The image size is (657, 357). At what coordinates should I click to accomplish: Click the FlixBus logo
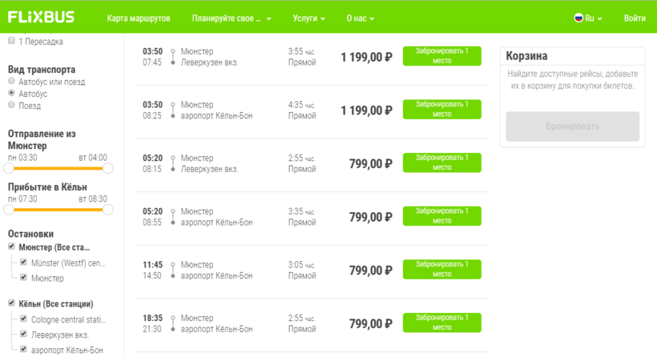tap(42, 17)
